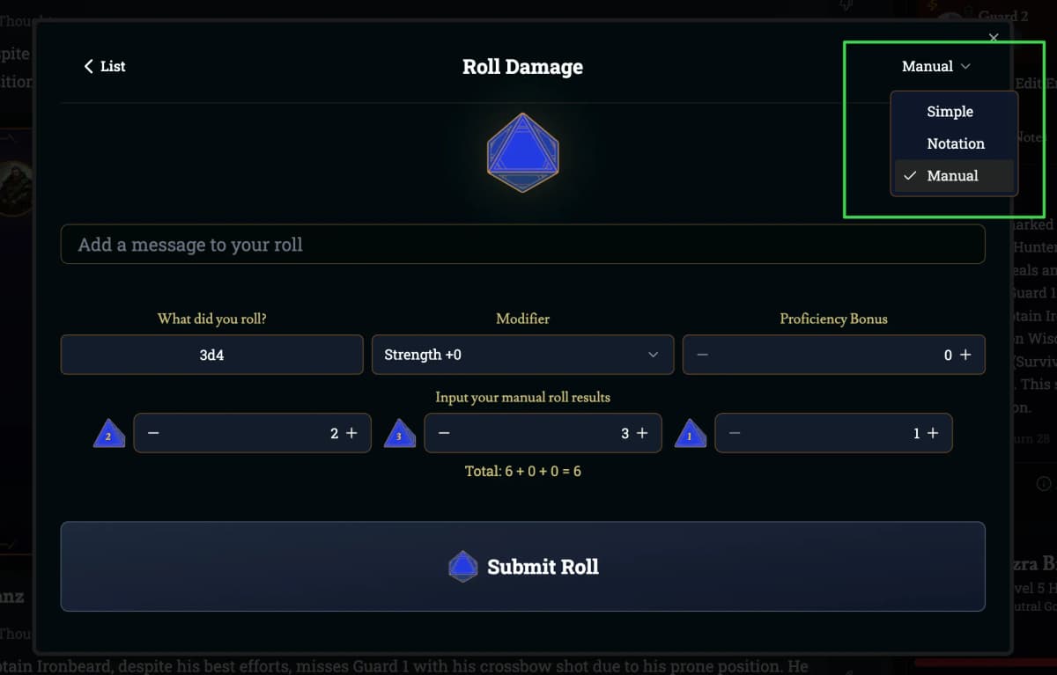
Task: Increase the second manual die result
Action: coord(642,433)
